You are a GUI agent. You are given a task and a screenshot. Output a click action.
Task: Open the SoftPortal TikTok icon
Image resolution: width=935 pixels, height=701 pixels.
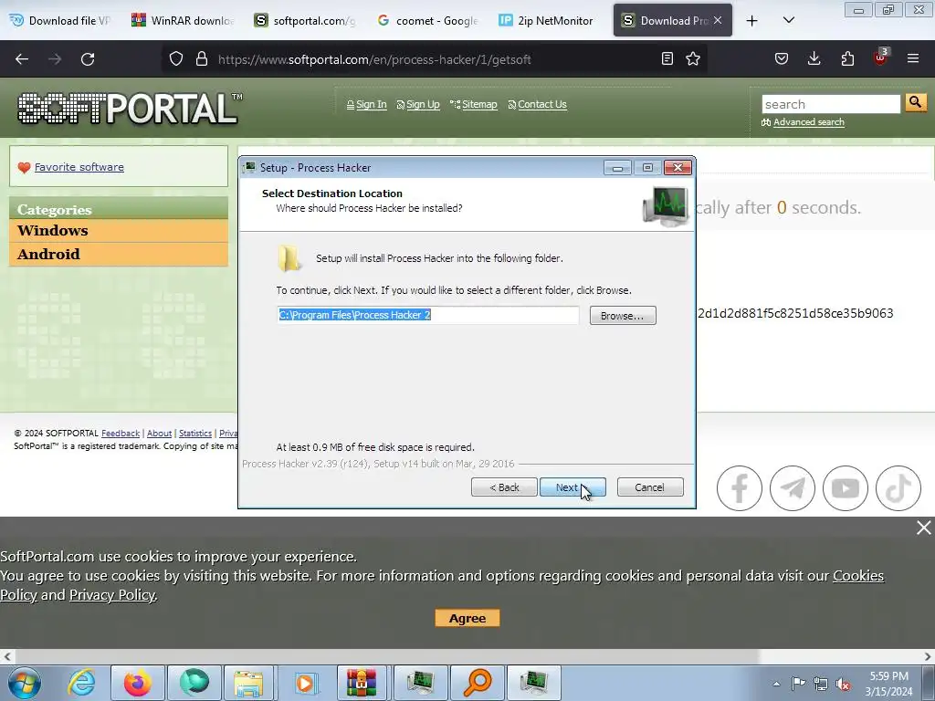(x=898, y=488)
